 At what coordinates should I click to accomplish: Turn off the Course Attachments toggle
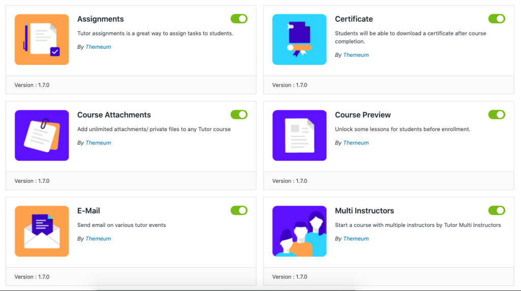click(x=239, y=115)
